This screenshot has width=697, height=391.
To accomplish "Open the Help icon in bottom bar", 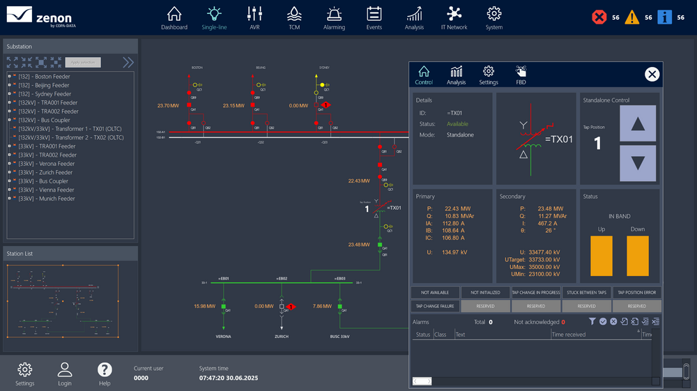I will pyautogui.click(x=105, y=374).
